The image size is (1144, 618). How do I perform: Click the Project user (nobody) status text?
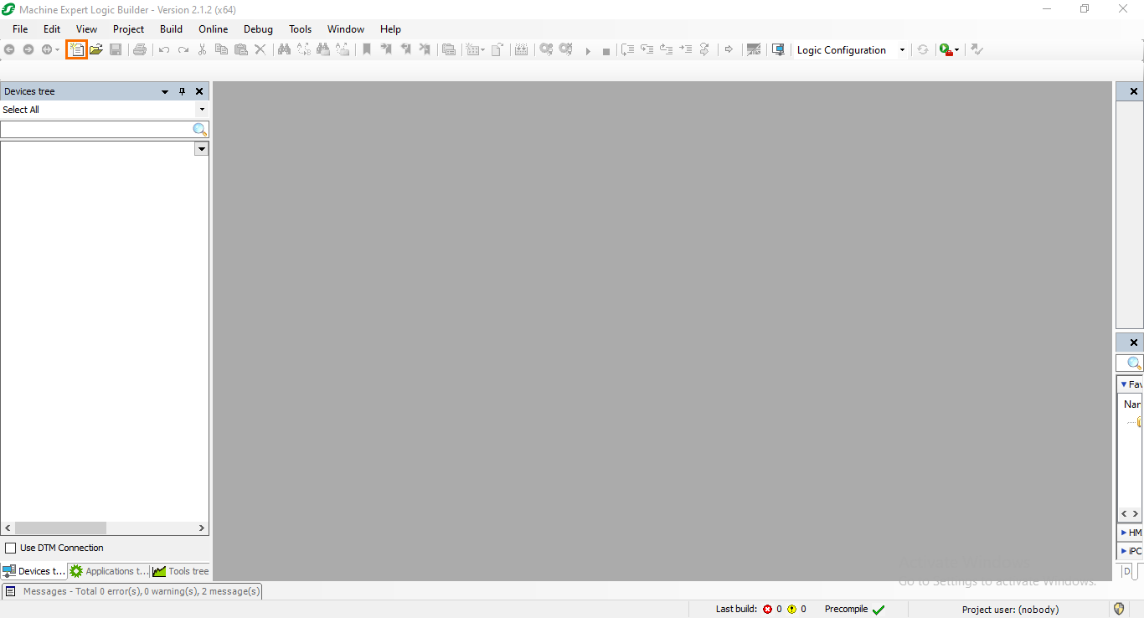(x=1010, y=610)
